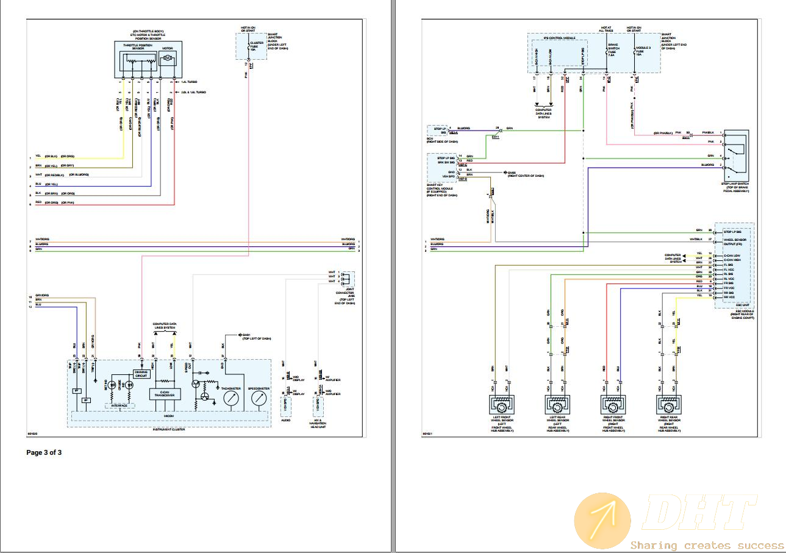Click the JOINT CONNECTOR label

click(345, 297)
